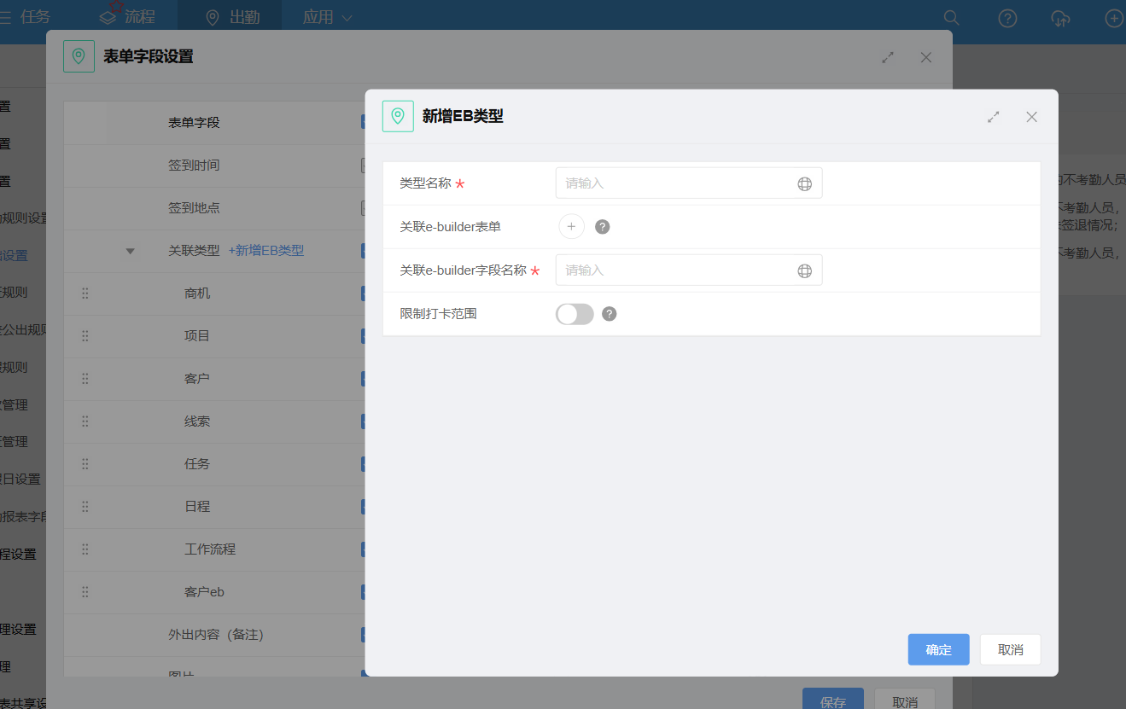Select the 日程 row text
The height and width of the screenshot is (709, 1126).
click(x=197, y=507)
